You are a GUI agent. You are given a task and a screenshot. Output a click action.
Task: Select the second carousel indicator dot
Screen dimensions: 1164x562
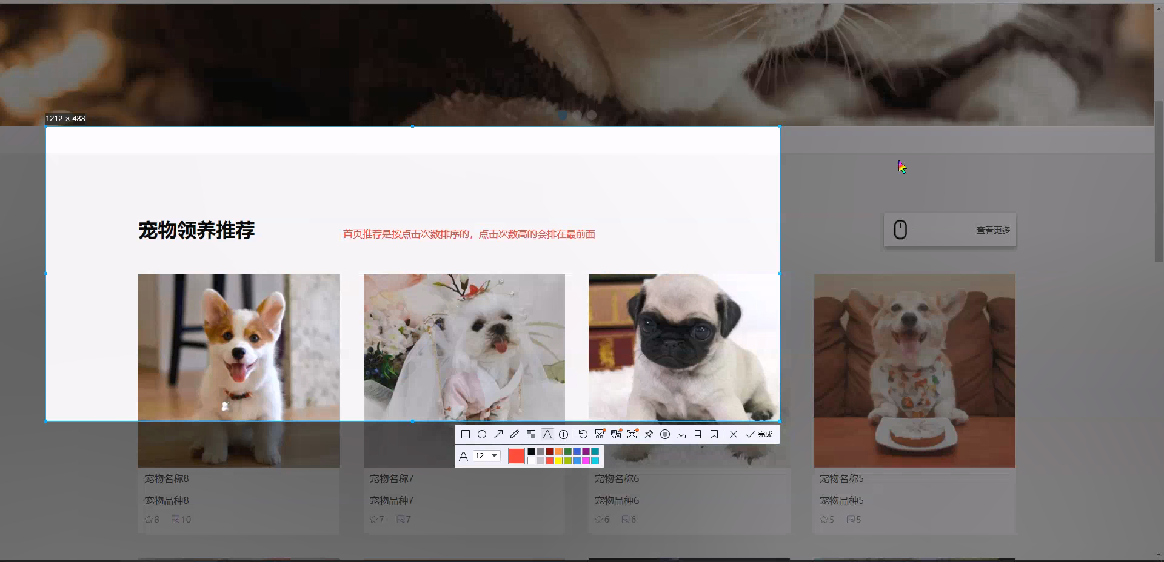[577, 115]
